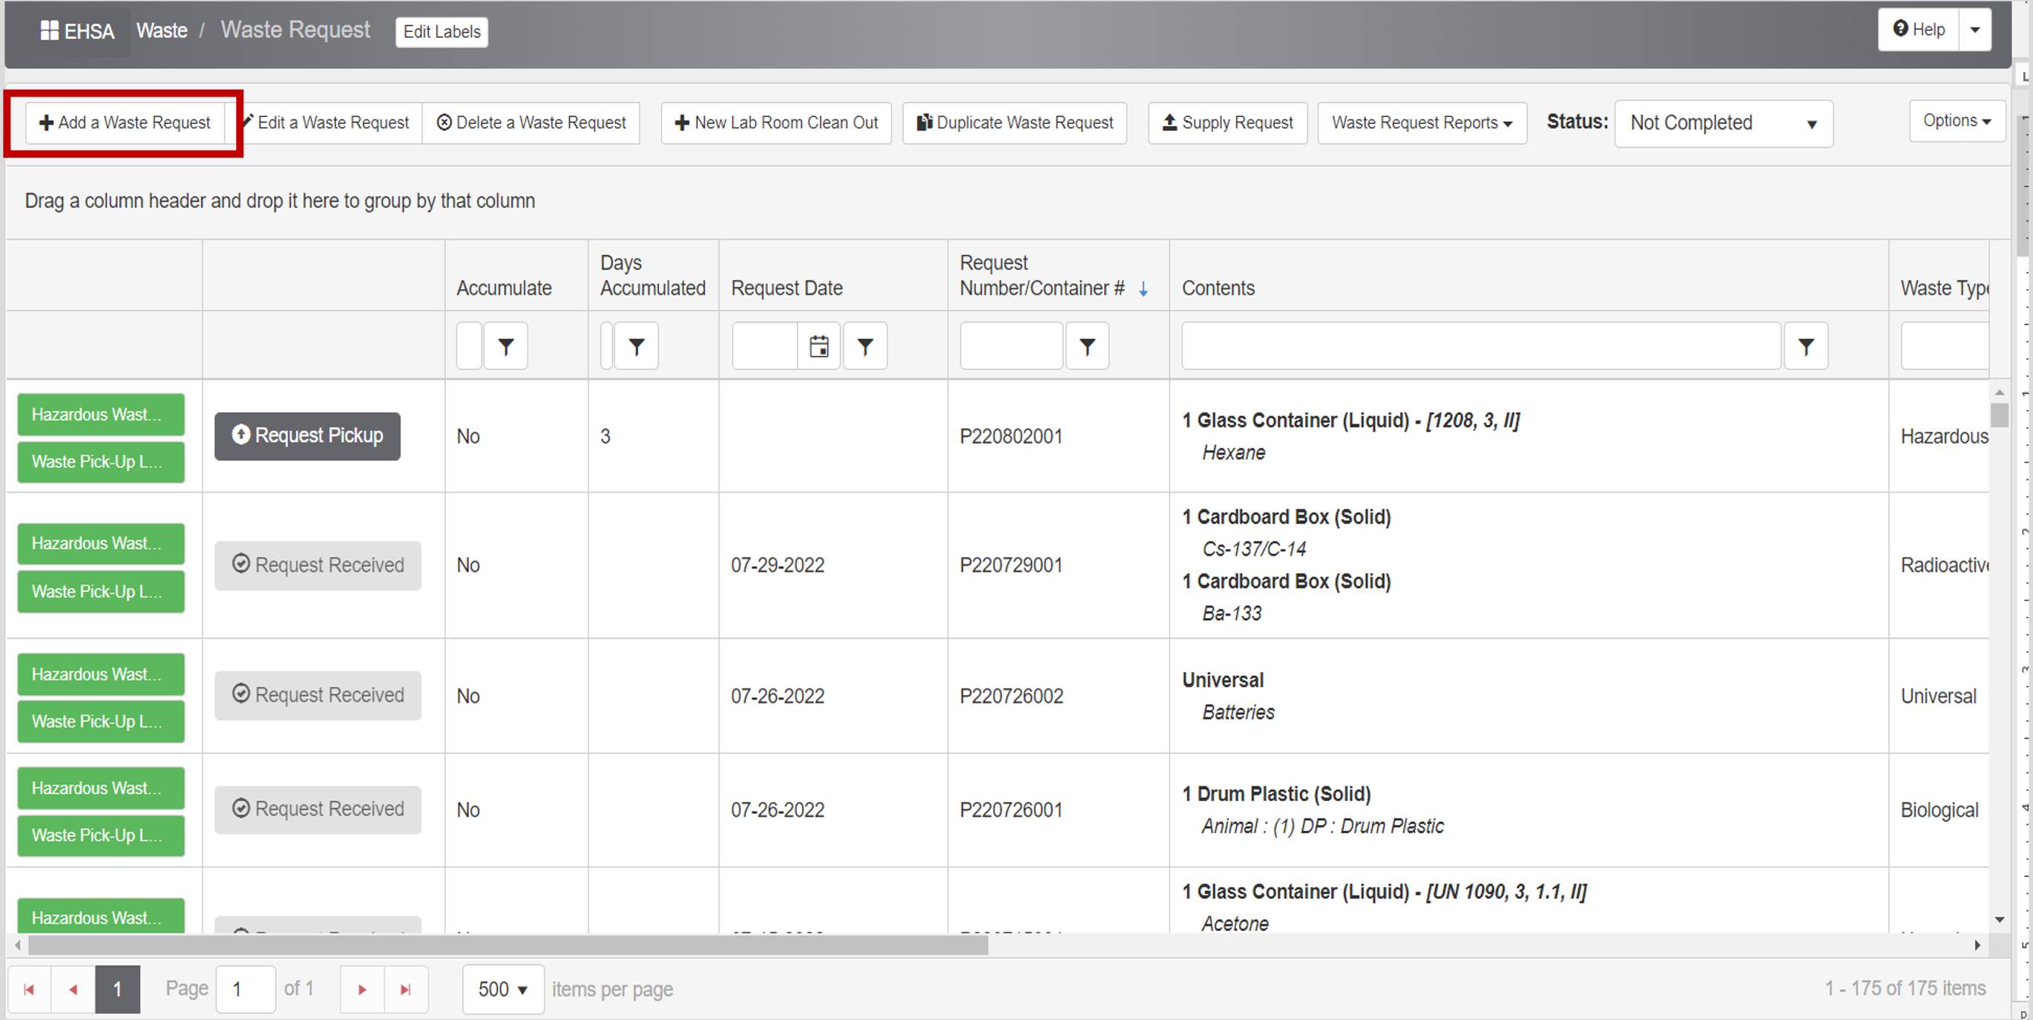Go to the first page arrow
The height and width of the screenshot is (1020, 2033).
pyautogui.click(x=29, y=988)
